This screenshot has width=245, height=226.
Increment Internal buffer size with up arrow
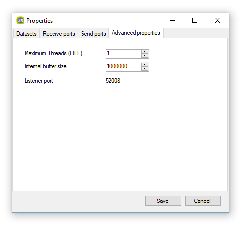144,65
